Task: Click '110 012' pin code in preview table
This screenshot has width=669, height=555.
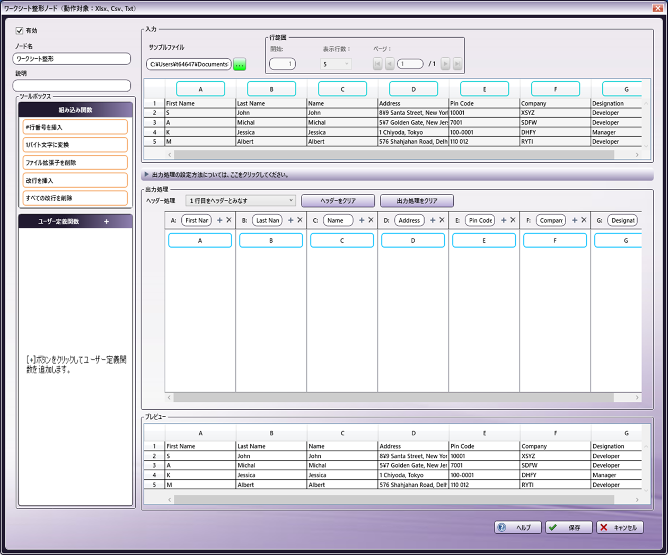Action: click(x=485, y=485)
